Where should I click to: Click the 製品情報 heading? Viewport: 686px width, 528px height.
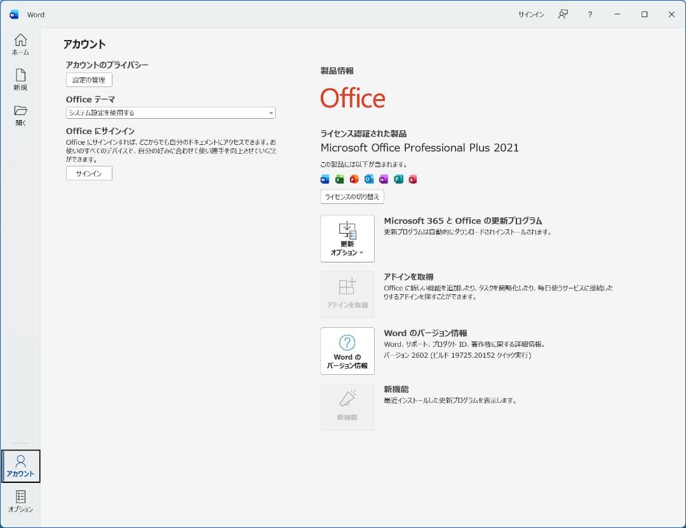point(337,71)
